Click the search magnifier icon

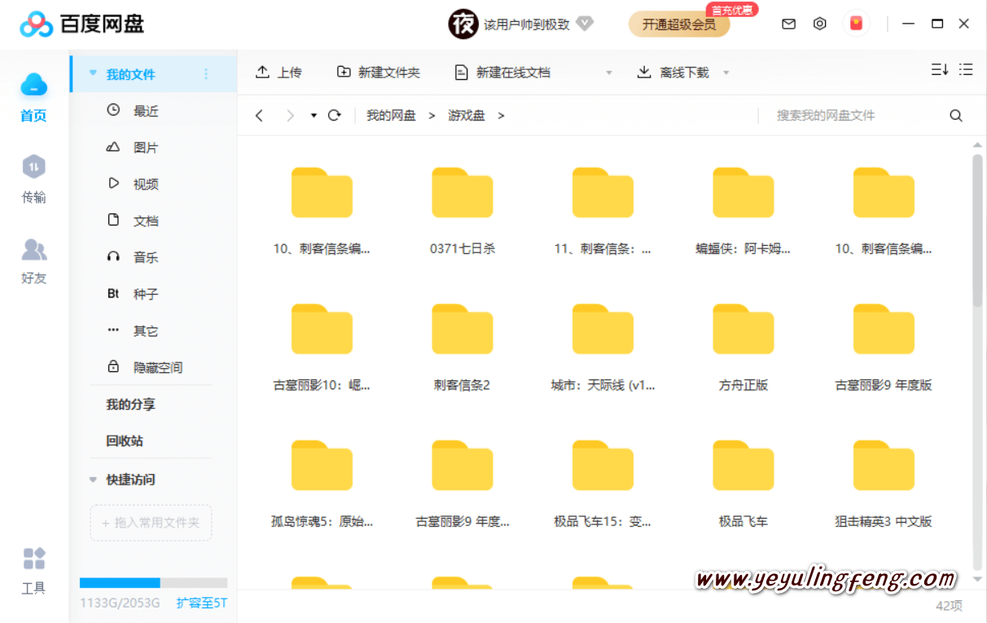[x=956, y=116]
